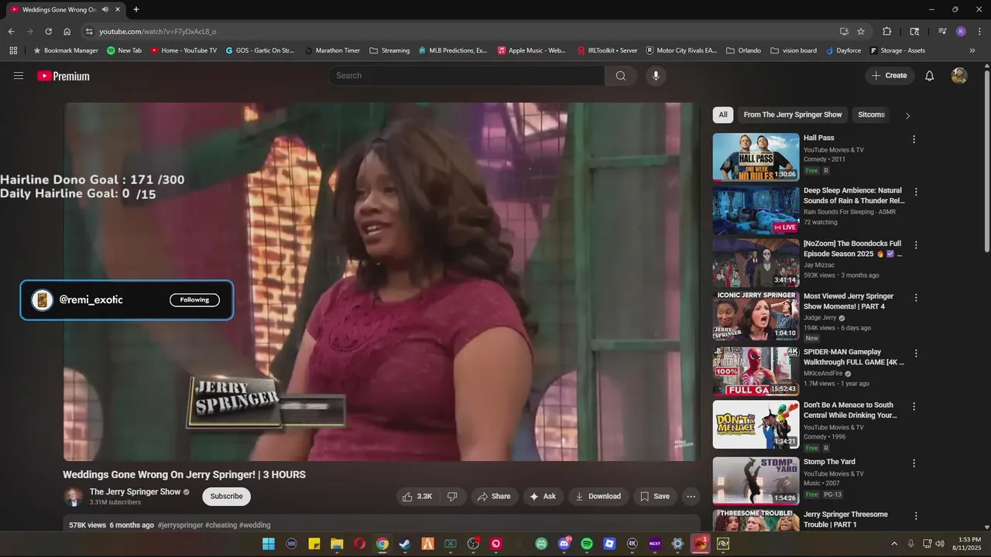
Task: Select From The Jerry Springer Show chip
Action: (793, 114)
